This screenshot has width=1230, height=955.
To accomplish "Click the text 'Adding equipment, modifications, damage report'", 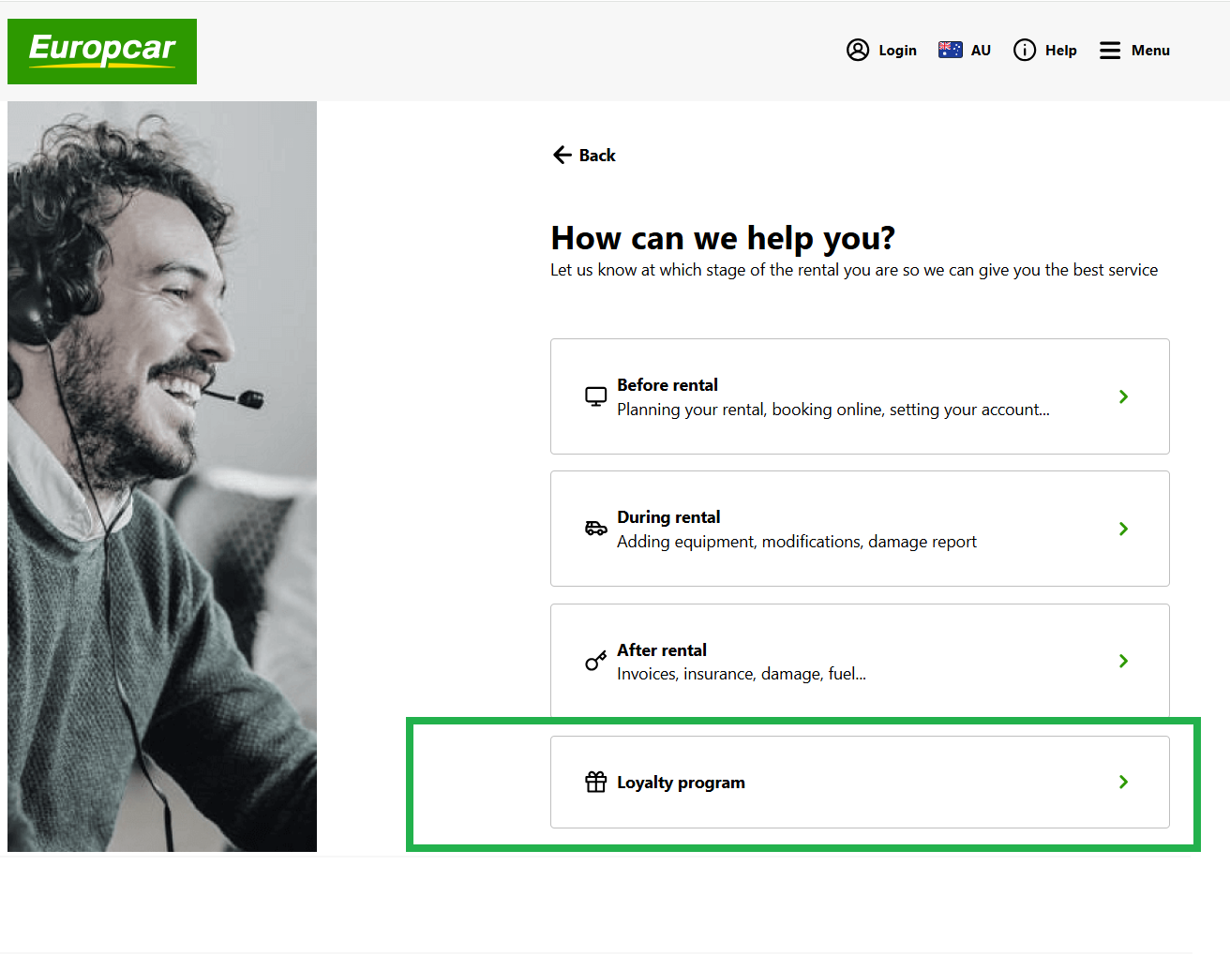I will pos(797,542).
